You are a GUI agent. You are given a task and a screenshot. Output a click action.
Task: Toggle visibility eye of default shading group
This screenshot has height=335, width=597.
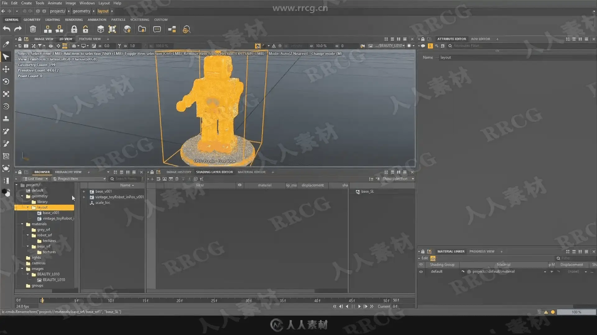coord(421,271)
